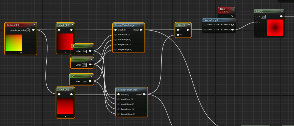The width and height of the screenshot is (294, 126).
Task: Click the Mask (G) node input pin
Action: 59,94
